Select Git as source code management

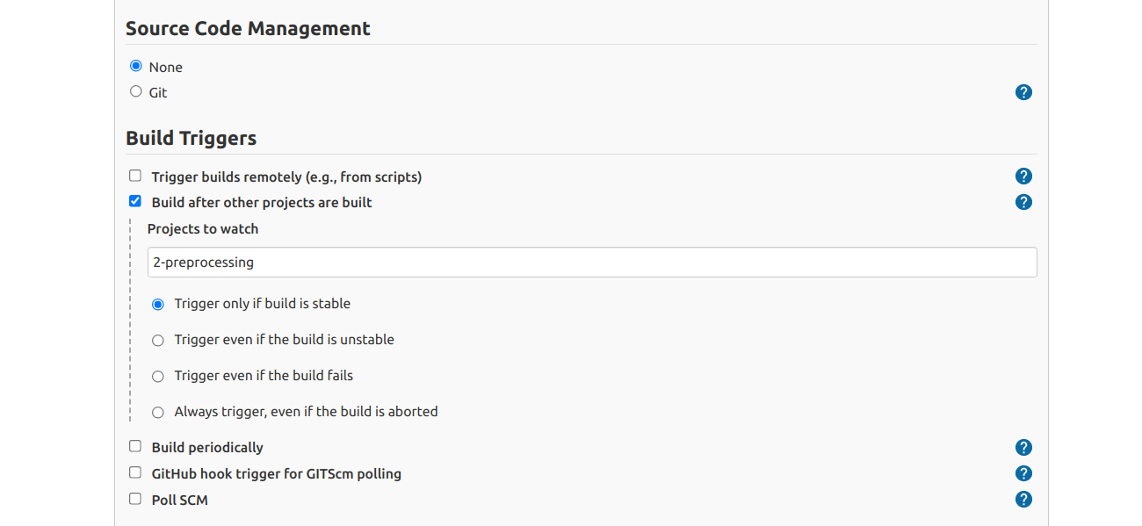[135, 91]
